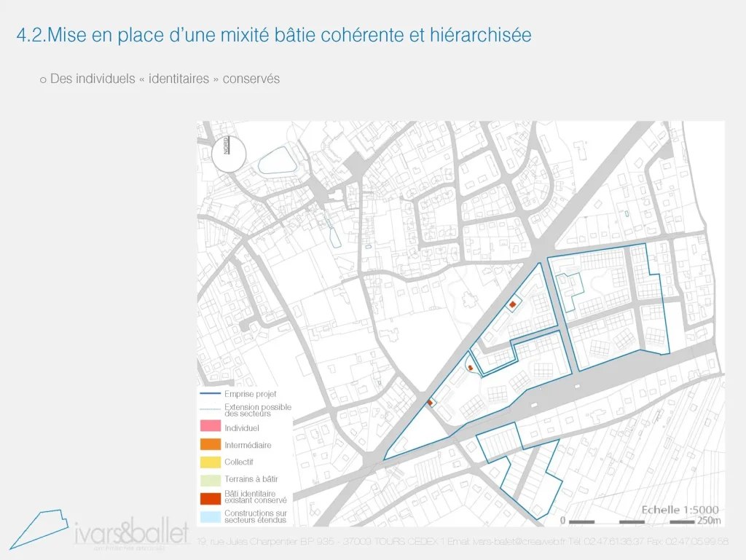746x560 pixels.
Task: Select the uppermost red conserved building marker
Action: click(513, 304)
